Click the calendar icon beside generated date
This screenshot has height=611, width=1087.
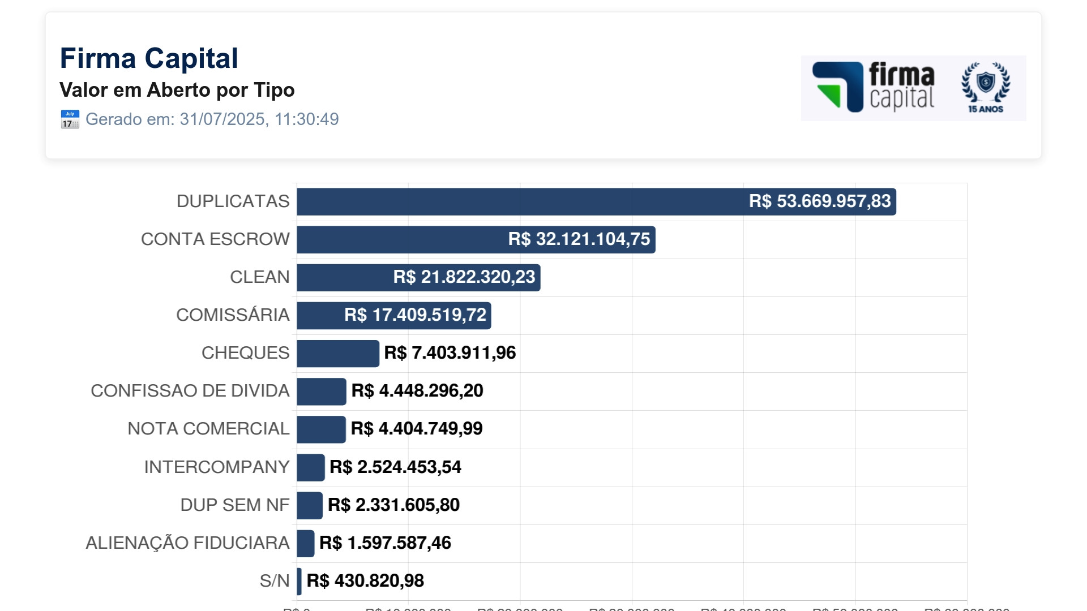(x=70, y=119)
